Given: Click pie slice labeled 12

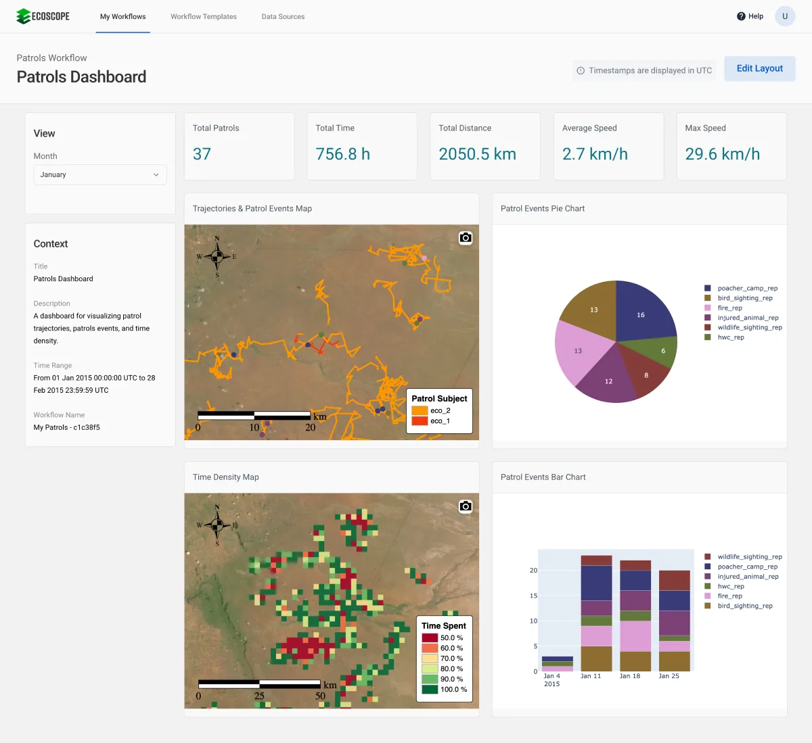Looking at the screenshot, I should pyautogui.click(x=608, y=380).
